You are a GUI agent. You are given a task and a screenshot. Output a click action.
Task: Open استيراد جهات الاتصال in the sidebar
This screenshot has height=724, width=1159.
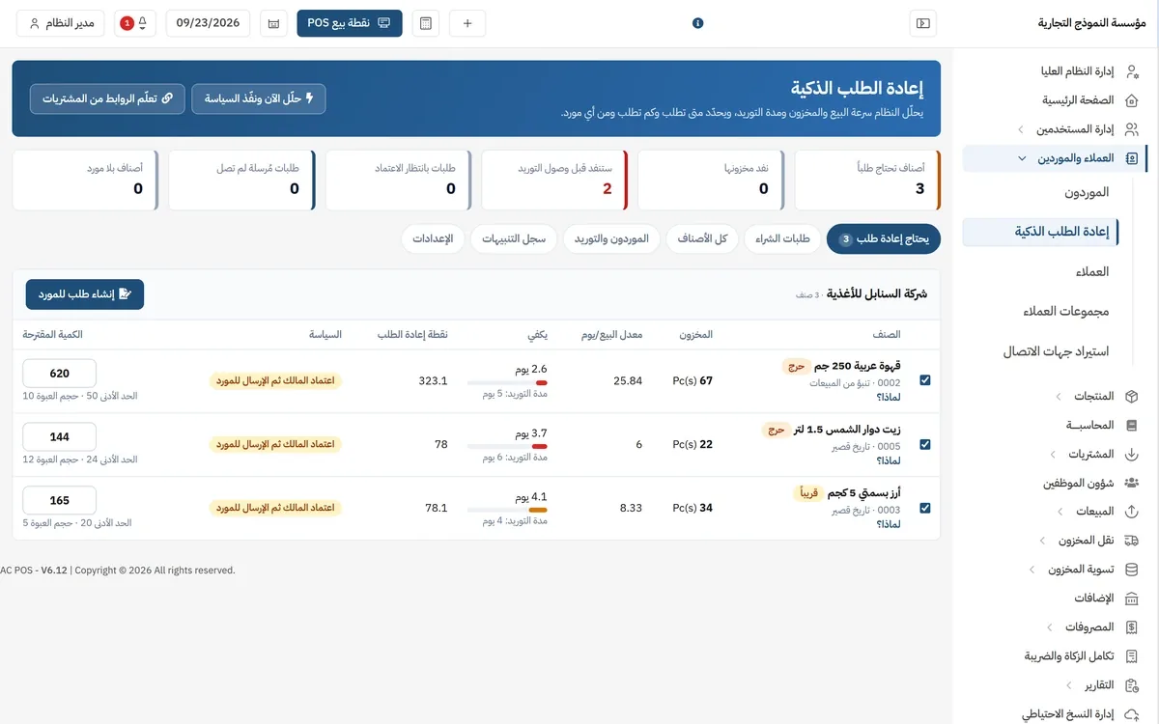[x=1057, y=350]
